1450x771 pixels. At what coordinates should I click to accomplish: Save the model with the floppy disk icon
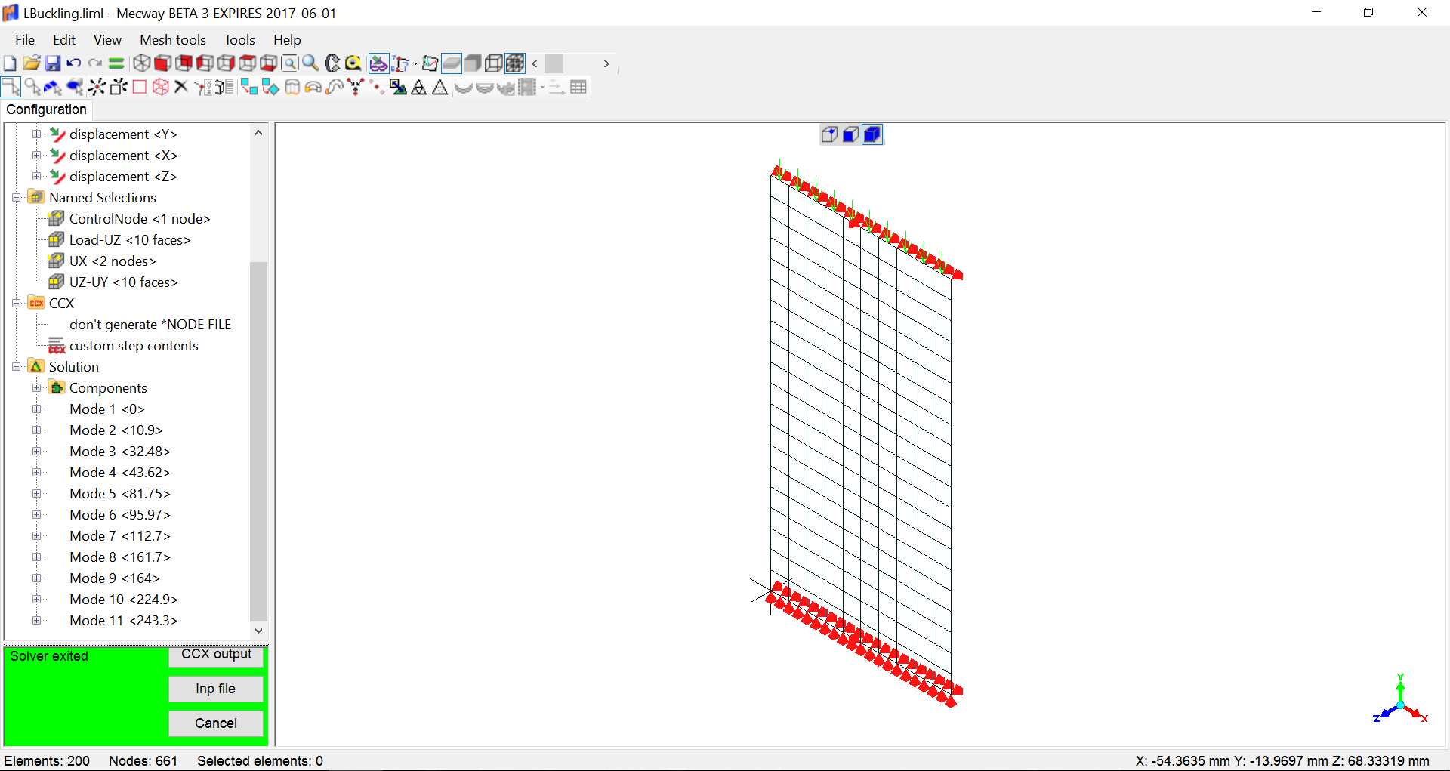(52, 63)
